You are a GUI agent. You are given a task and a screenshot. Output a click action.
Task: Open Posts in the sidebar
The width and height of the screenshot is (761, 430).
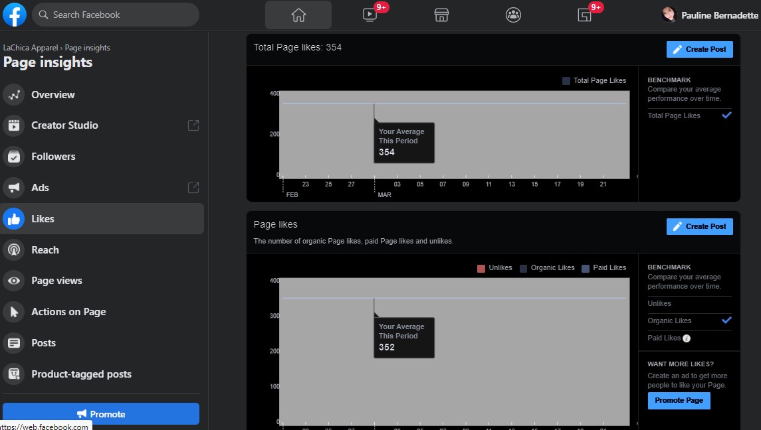coord(102,343)
